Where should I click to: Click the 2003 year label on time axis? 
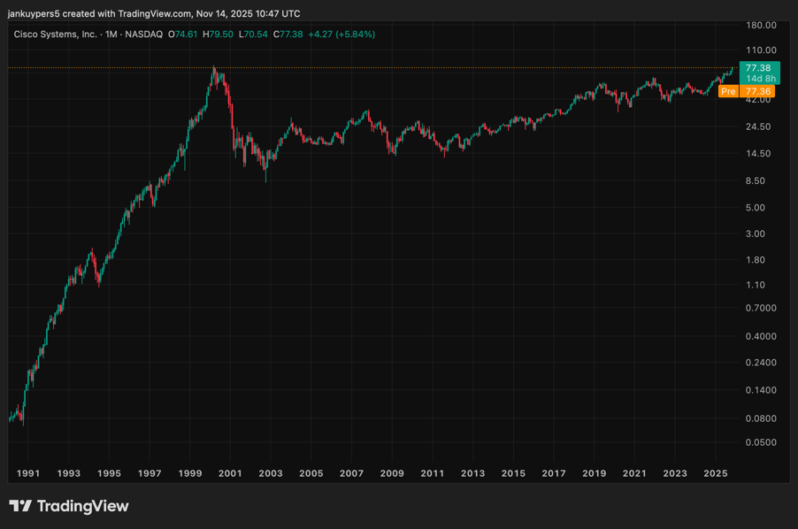270,473
